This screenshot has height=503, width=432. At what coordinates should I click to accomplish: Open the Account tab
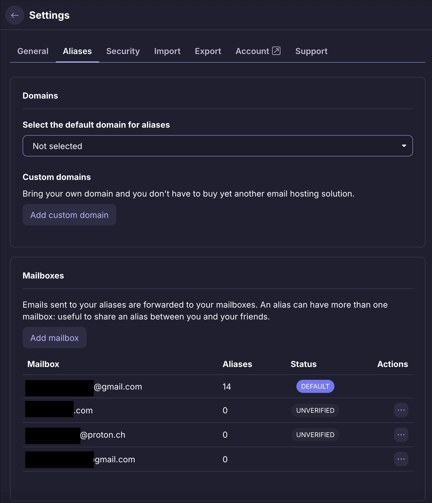(252, 51)
